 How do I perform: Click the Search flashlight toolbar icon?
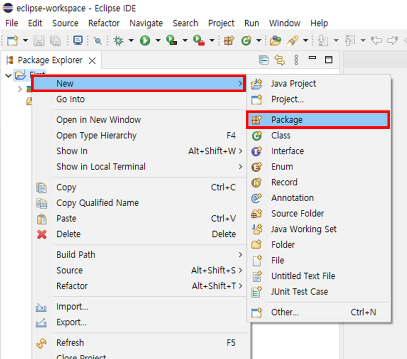click(x=293, y=40)
